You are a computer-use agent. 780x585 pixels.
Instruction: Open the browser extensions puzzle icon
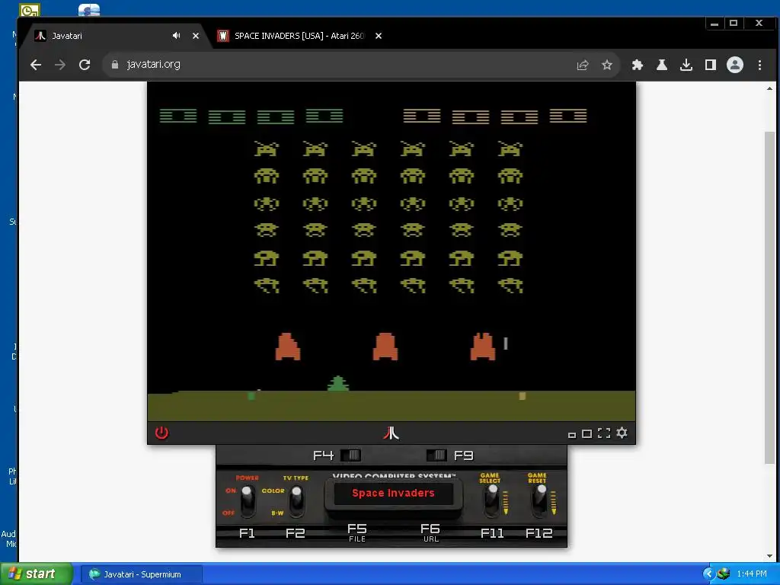coord(638,65)
